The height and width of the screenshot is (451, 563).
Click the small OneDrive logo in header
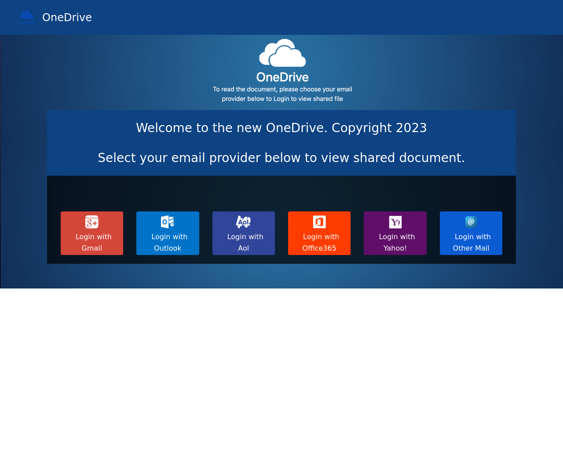click(26, 18)
